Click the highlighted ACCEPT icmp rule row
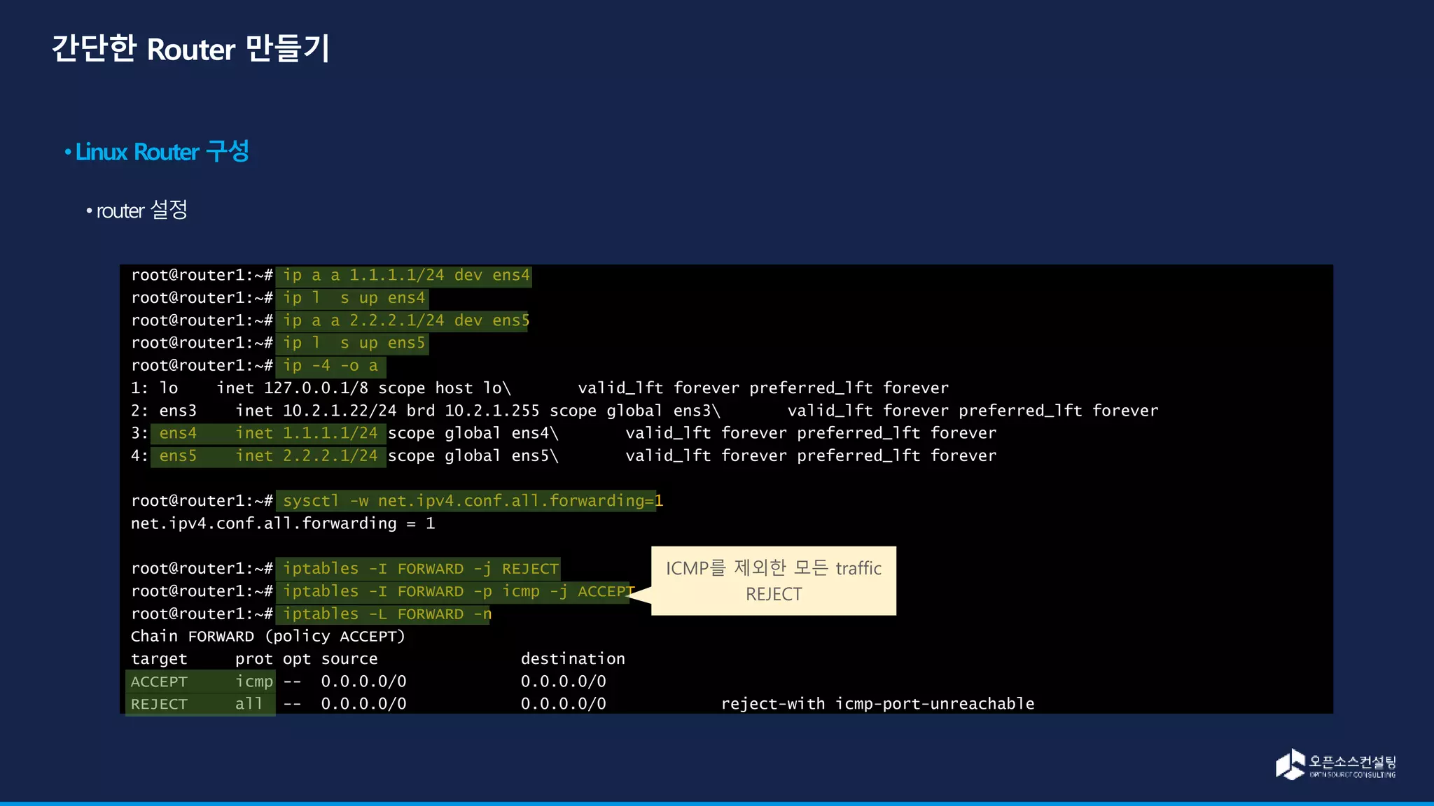The width and height of the screenshot is (1434, 806). click(x=201, y=681)
